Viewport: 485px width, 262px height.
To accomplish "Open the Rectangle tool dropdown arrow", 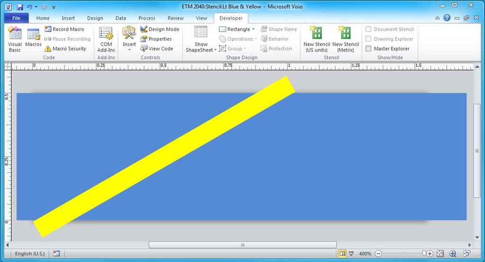I will pos(253,29).
